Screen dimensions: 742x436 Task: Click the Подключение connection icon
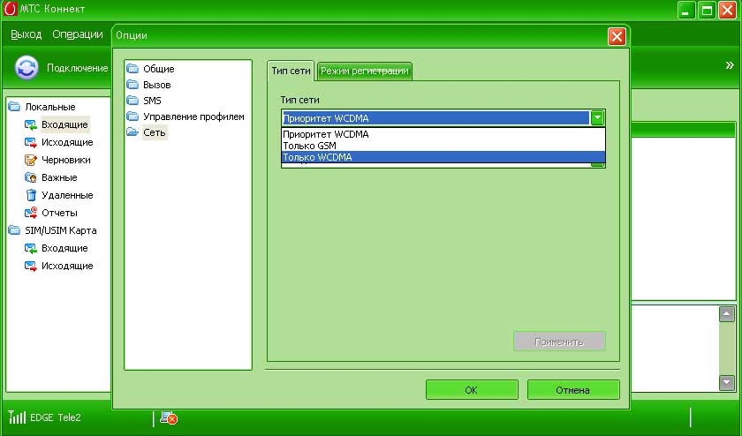[26, 68]
